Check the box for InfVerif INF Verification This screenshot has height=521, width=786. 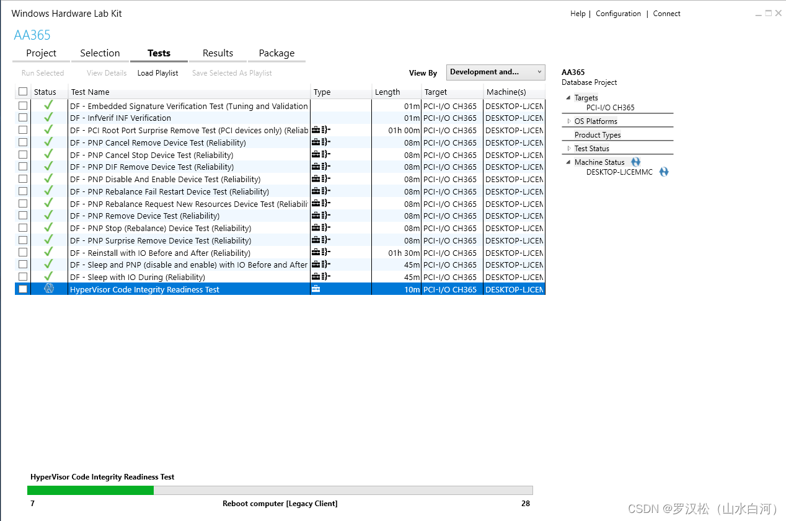click(x=23, y=118)
